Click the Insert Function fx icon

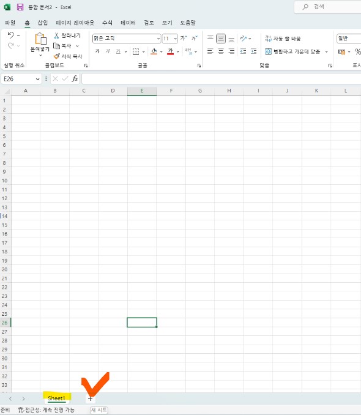coord(75,78)
